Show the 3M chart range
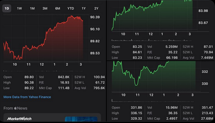This screenshot has width=215, height=123. tap(45, 8)
